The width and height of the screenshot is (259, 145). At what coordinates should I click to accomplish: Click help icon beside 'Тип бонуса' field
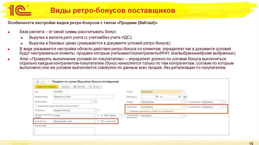tap(99, 110)
